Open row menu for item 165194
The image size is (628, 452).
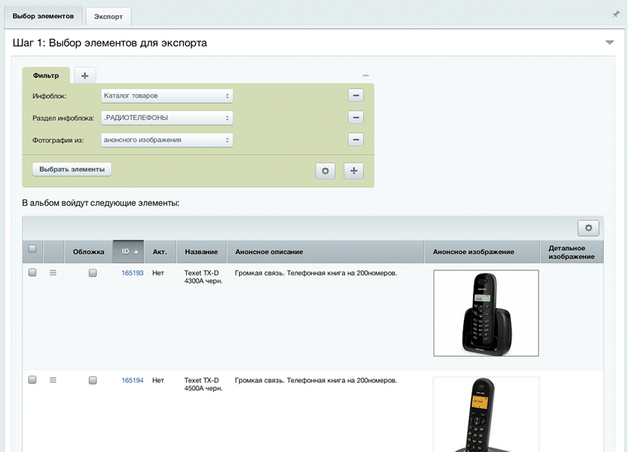click(x=53, y=380)
